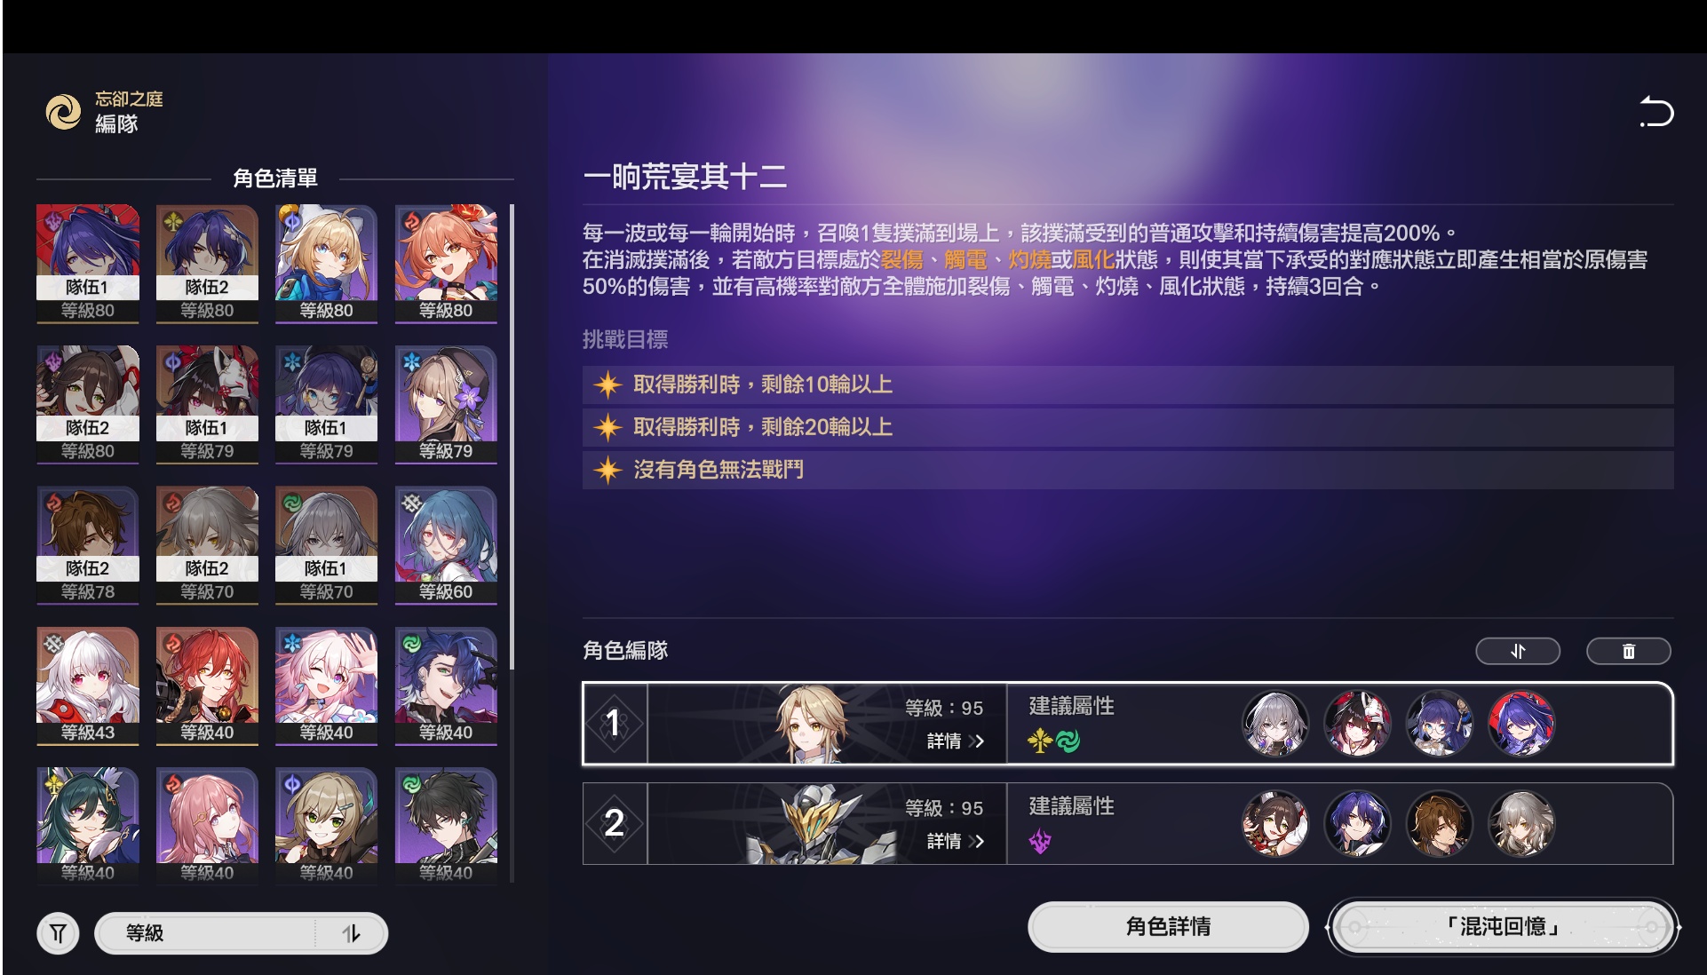Click the 角色詳情 button
Viewport: 1707px width, 975px height.
(x=1168, y=926)
